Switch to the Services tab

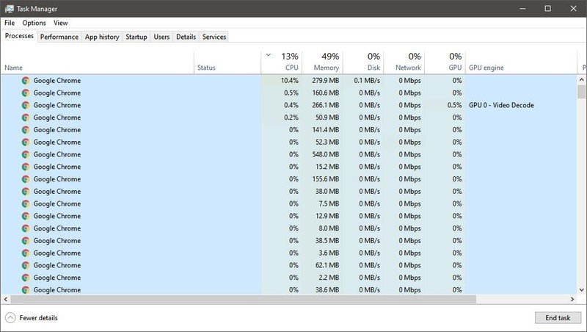214,37
